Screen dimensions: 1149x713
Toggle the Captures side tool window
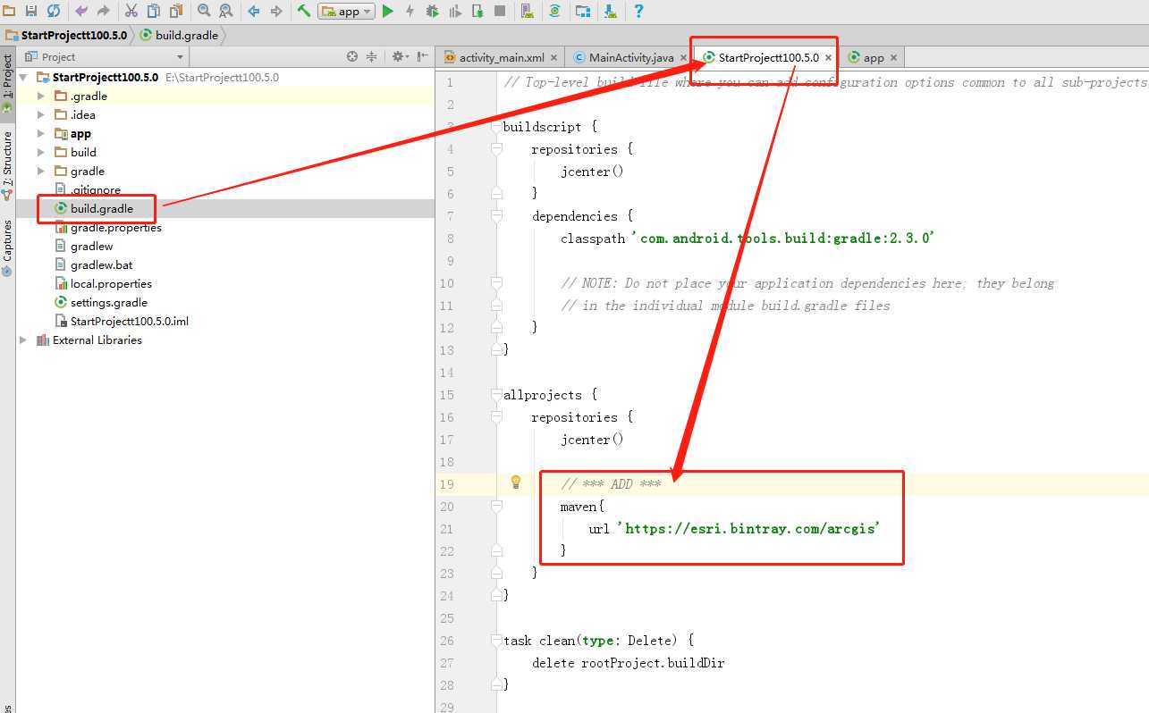point(7,247)
